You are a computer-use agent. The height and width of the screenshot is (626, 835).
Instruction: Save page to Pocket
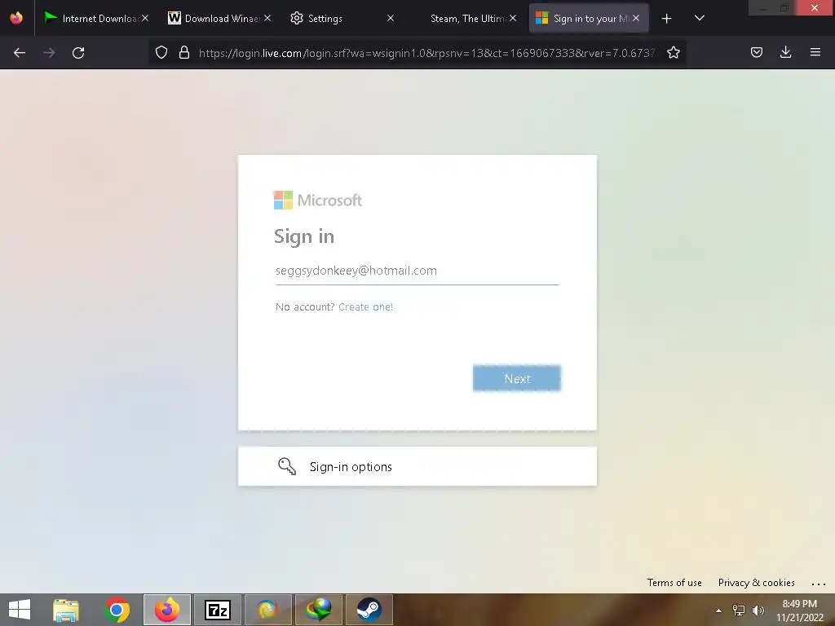pyautogui.click(x=756, y=52)
